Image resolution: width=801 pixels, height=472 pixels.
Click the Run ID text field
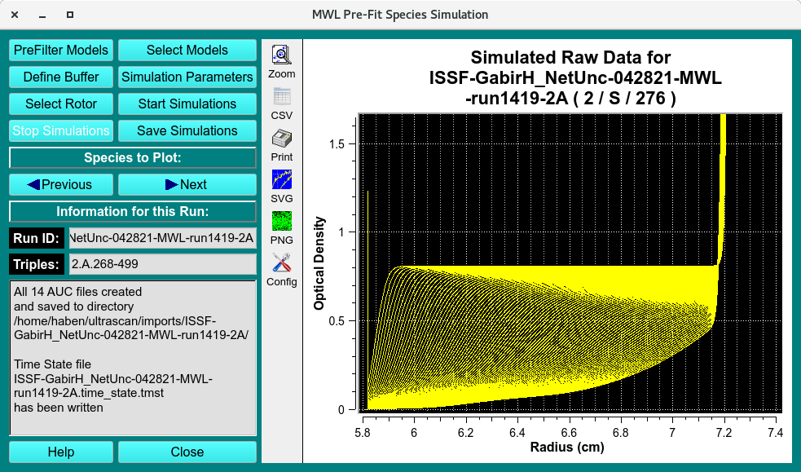click(x=162, y=238)
